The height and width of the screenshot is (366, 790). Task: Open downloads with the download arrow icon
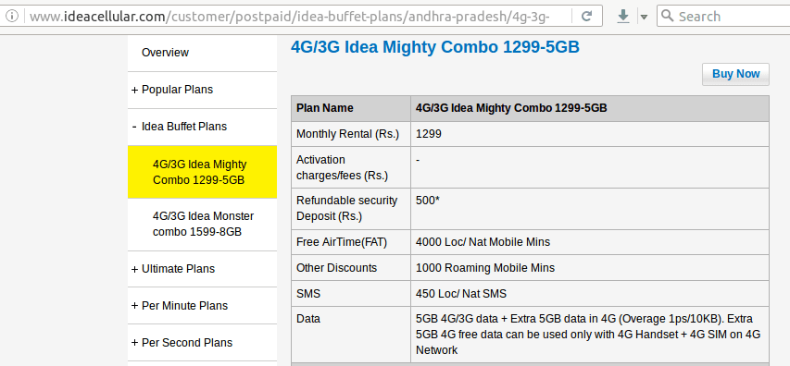click(623, 16)
